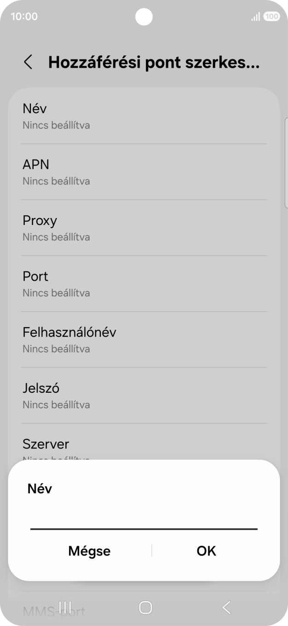Tap the Home button in navigation bar
The height and width of the screenshot is (626, 288).
144,608
